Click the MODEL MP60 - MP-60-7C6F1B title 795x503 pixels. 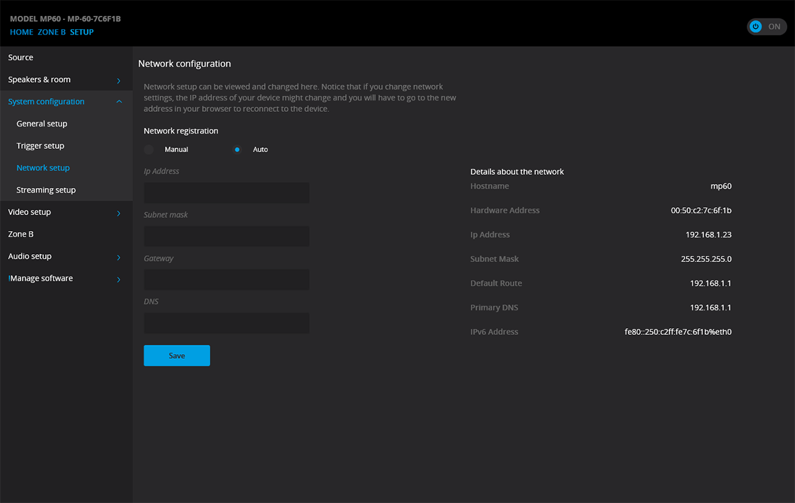click(66, 19)
